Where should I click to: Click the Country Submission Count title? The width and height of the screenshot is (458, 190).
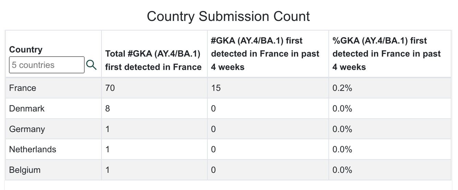(x=229, y=16)
